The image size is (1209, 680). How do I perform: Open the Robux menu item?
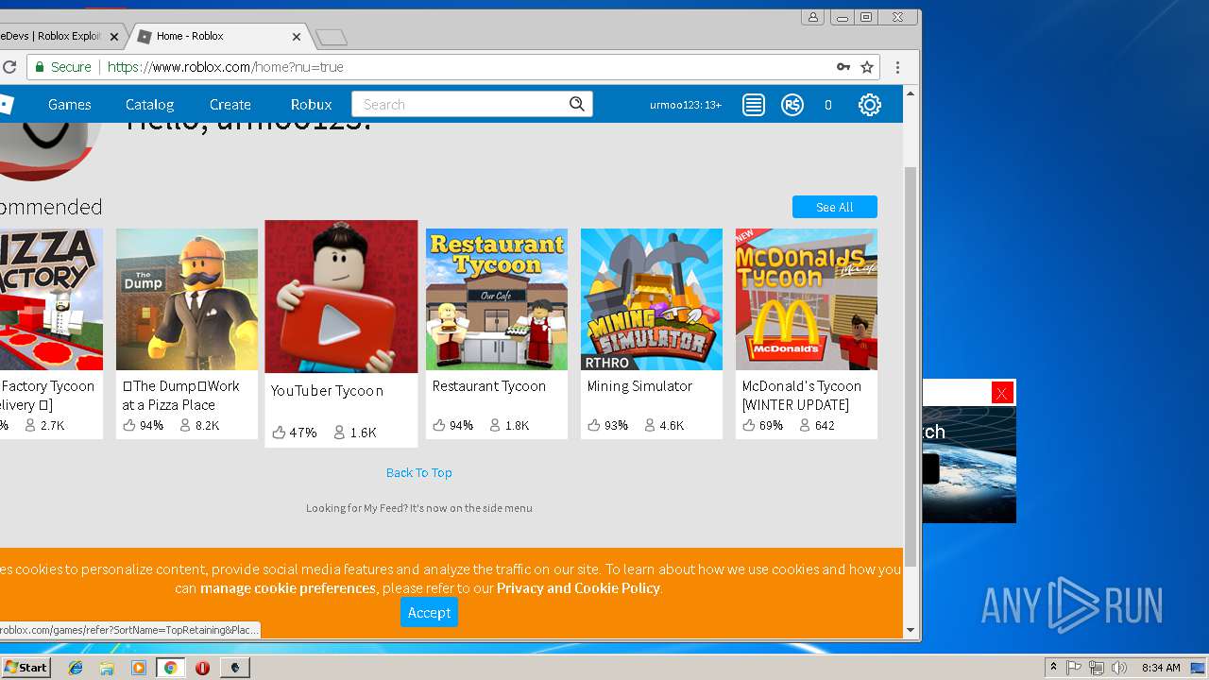point(312,105)
